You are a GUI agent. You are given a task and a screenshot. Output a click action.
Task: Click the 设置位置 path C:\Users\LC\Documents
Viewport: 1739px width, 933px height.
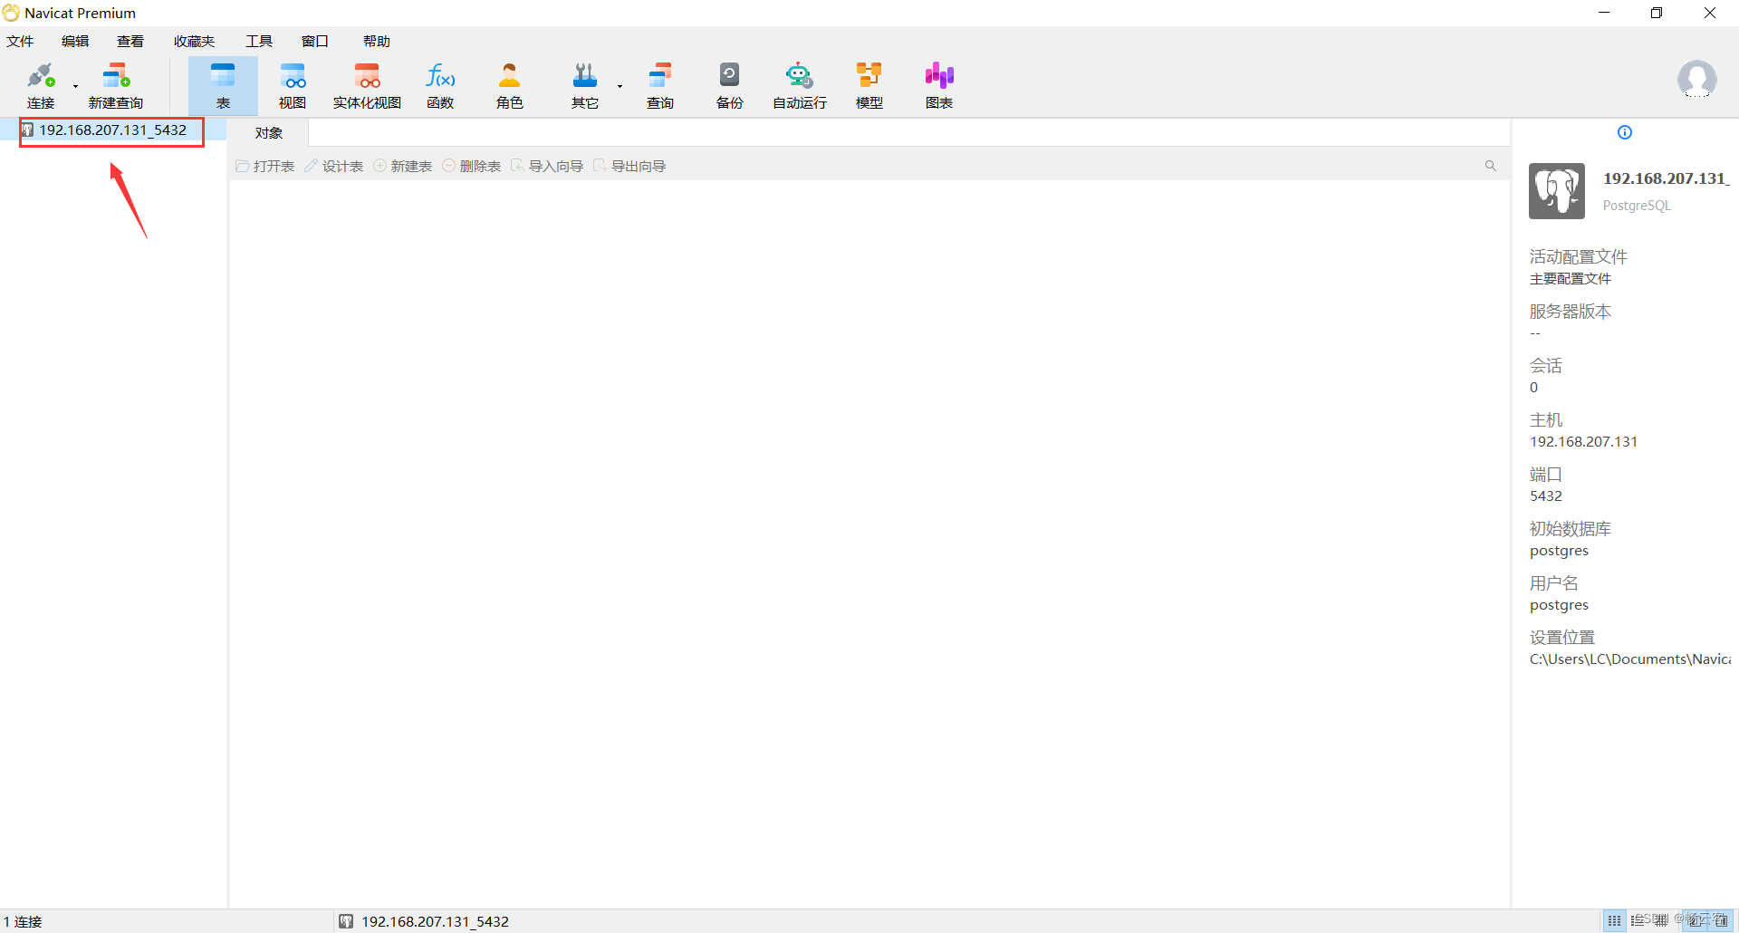1629,659
